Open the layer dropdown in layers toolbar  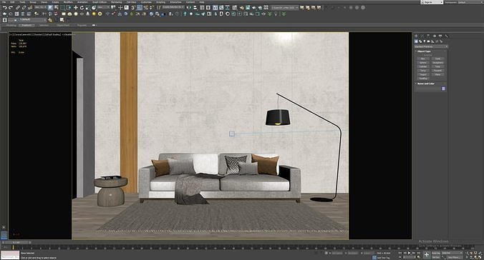(27, 20)
